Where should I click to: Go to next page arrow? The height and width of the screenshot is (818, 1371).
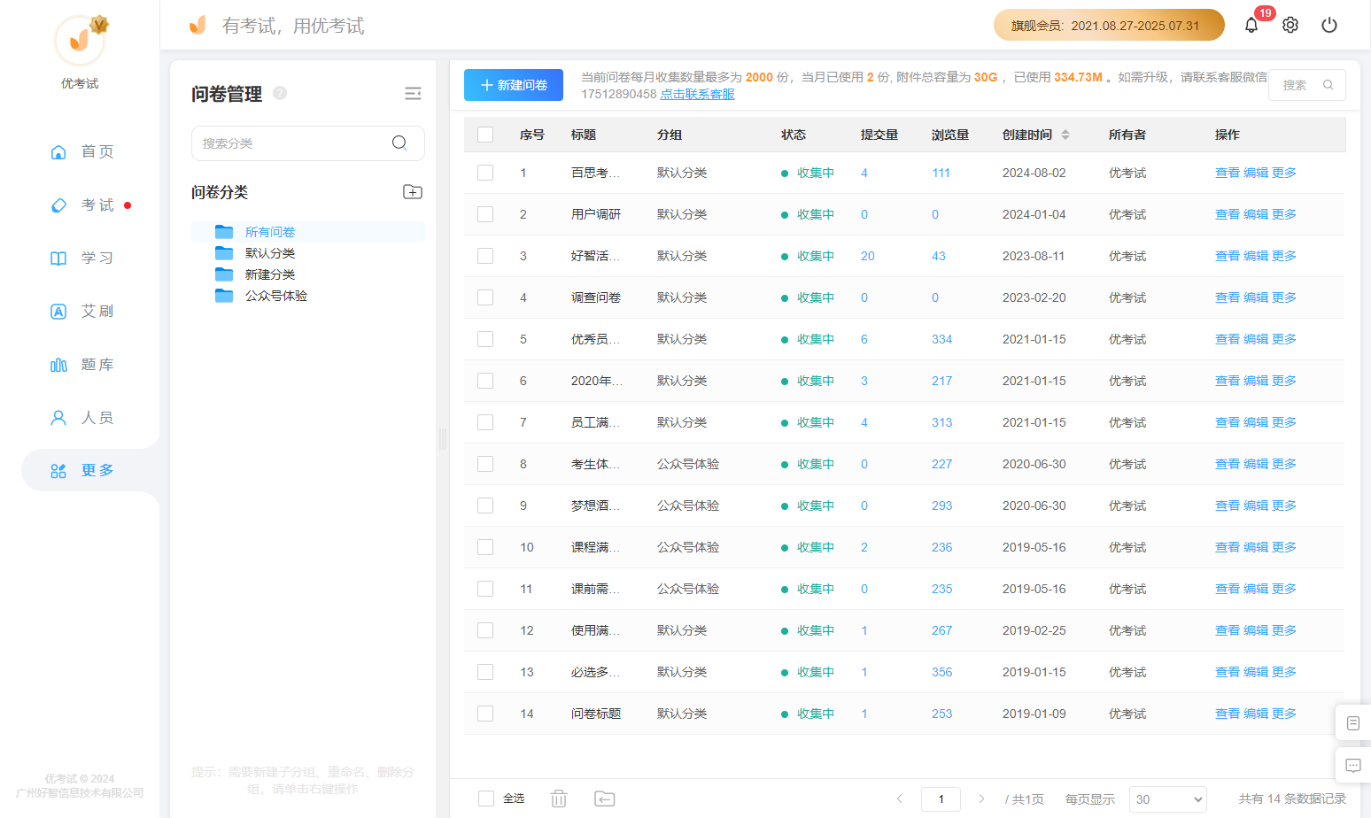click(x=981, y=799)
